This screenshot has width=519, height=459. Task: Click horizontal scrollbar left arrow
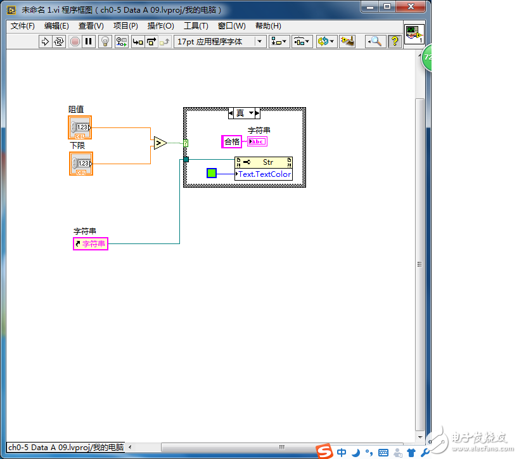pos(130,447)
